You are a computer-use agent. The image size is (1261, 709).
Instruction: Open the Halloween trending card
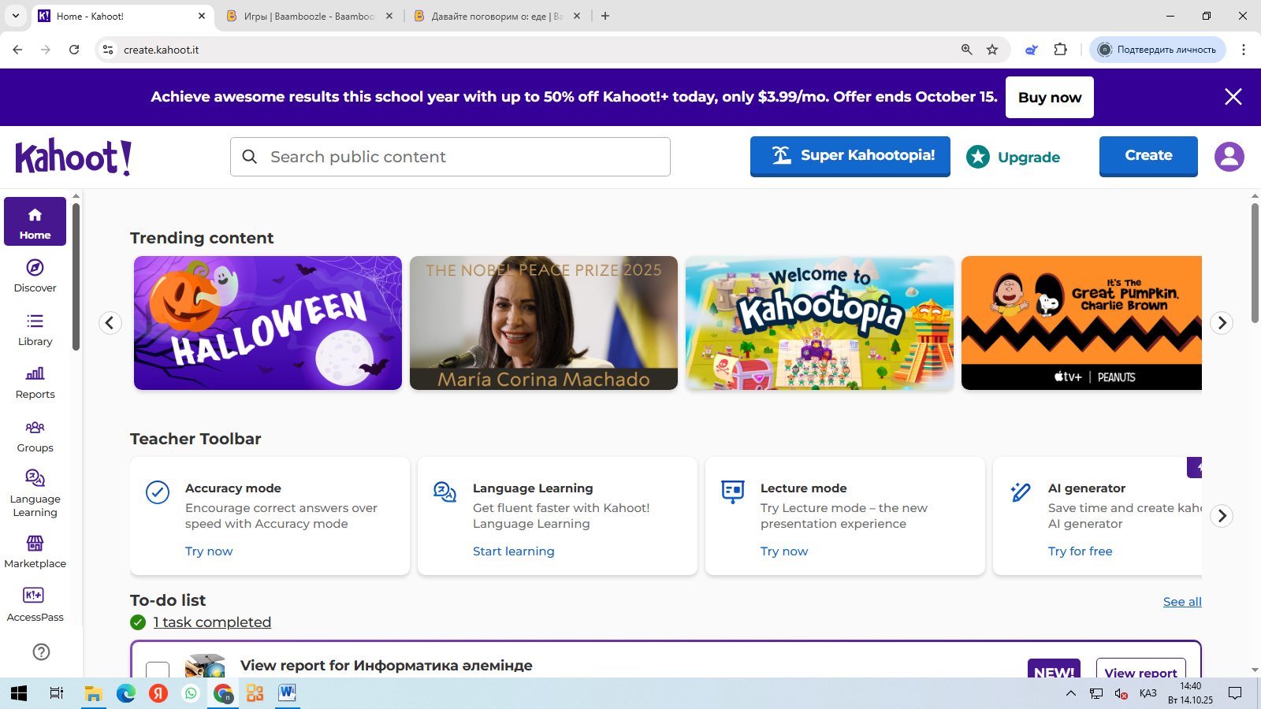(x=268, y=323)
